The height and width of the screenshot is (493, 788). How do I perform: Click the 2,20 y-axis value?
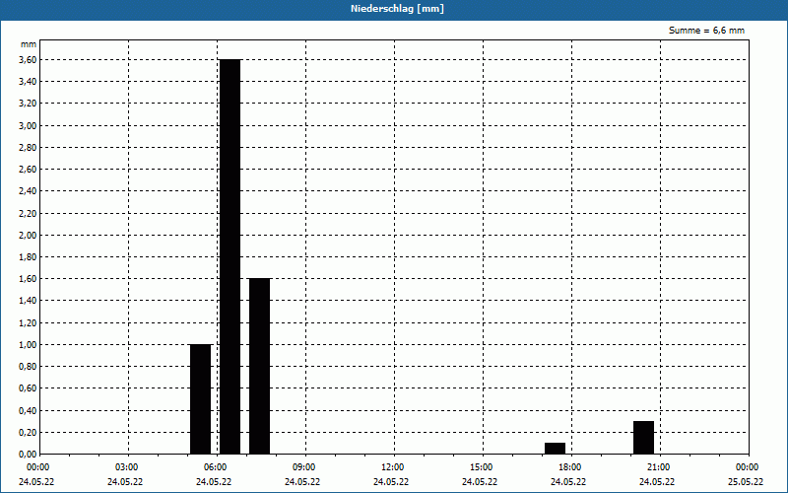[28, 213]
